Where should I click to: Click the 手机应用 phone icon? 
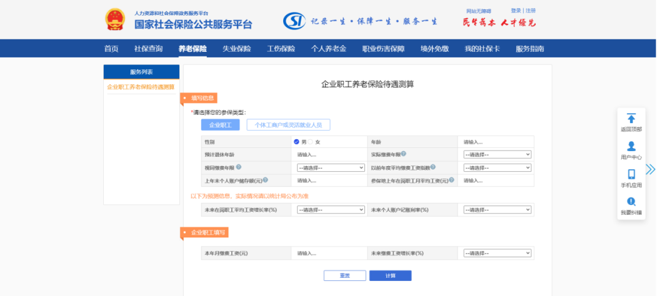[631, 174]
